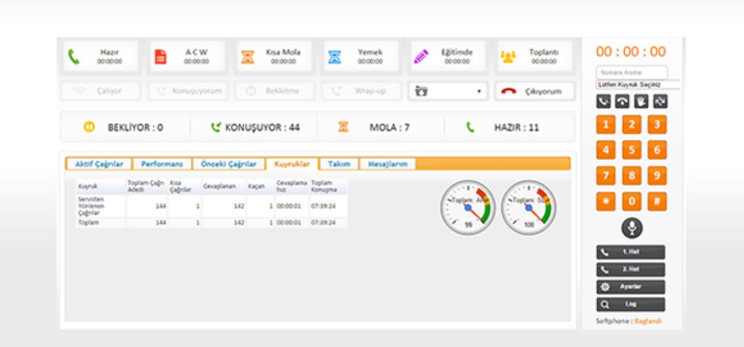This screenshot has height=347, width=744.
Task: Dial digit 8 on keypad
Action: tap(631, 176)
